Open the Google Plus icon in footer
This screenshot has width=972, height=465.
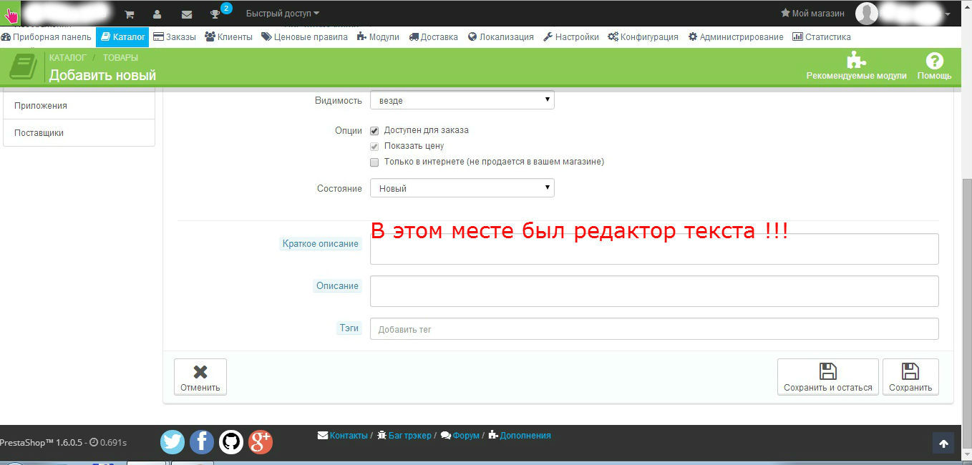point(261,441)
